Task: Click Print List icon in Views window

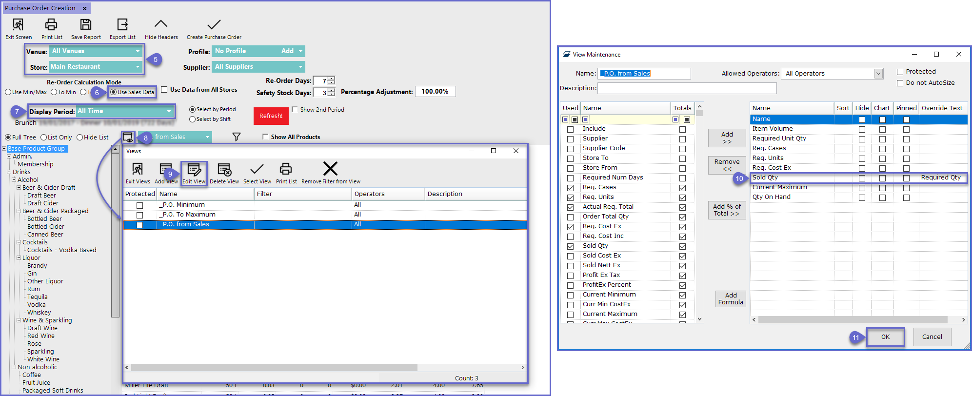Action: tap(286, 169)
